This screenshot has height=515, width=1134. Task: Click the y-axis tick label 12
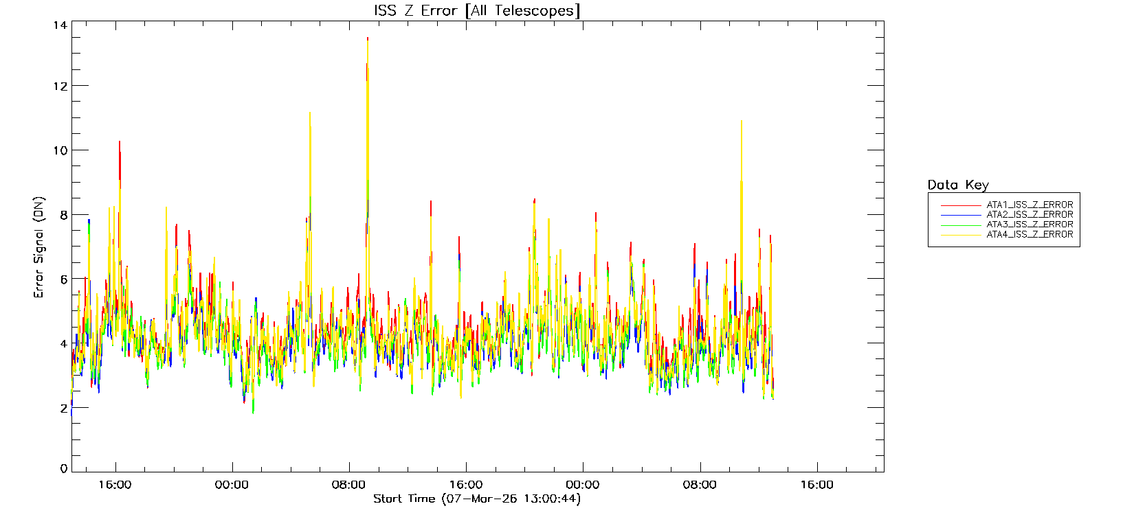point(60,86)
